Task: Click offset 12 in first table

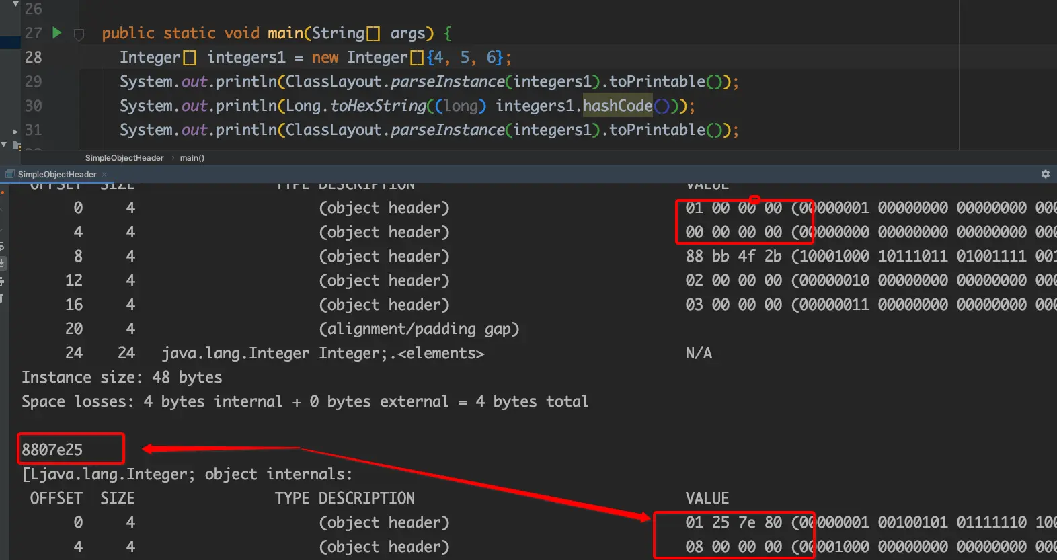Action: click(x=74, y=280)
